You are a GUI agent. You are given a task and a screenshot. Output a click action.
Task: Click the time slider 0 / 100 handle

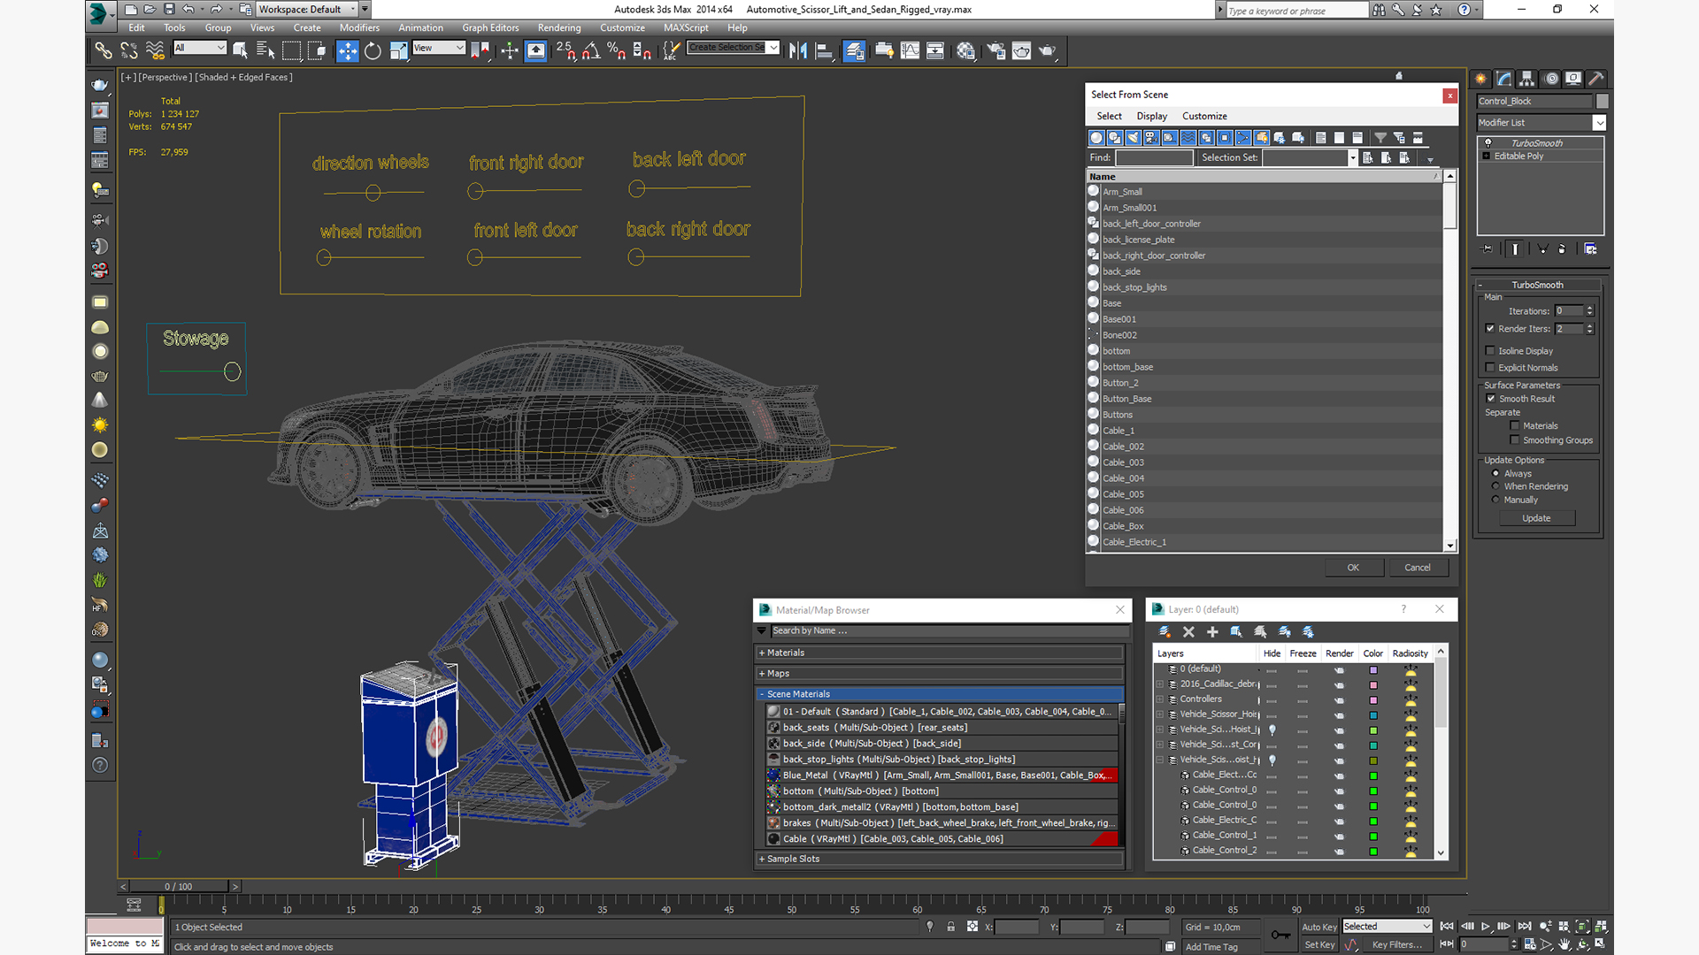point(179,886)
